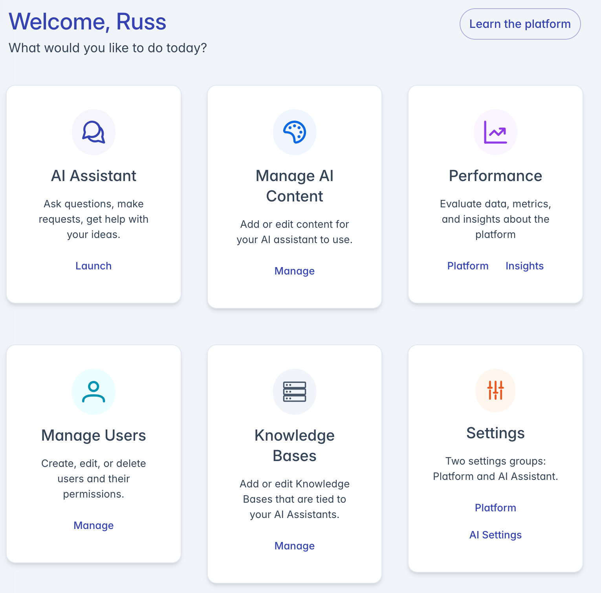Click the Knowledge Bases card heading
The height and width of the screenshot is (593, 601).
295,445
